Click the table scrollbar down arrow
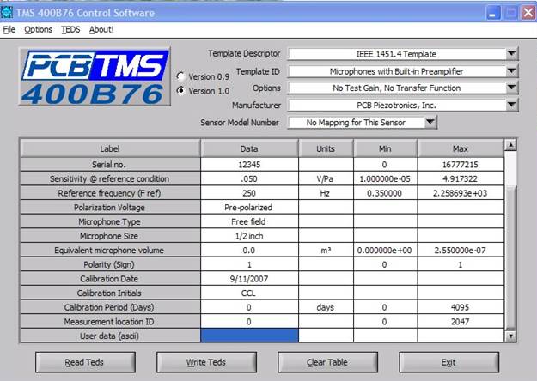 (x=510, y=336)
